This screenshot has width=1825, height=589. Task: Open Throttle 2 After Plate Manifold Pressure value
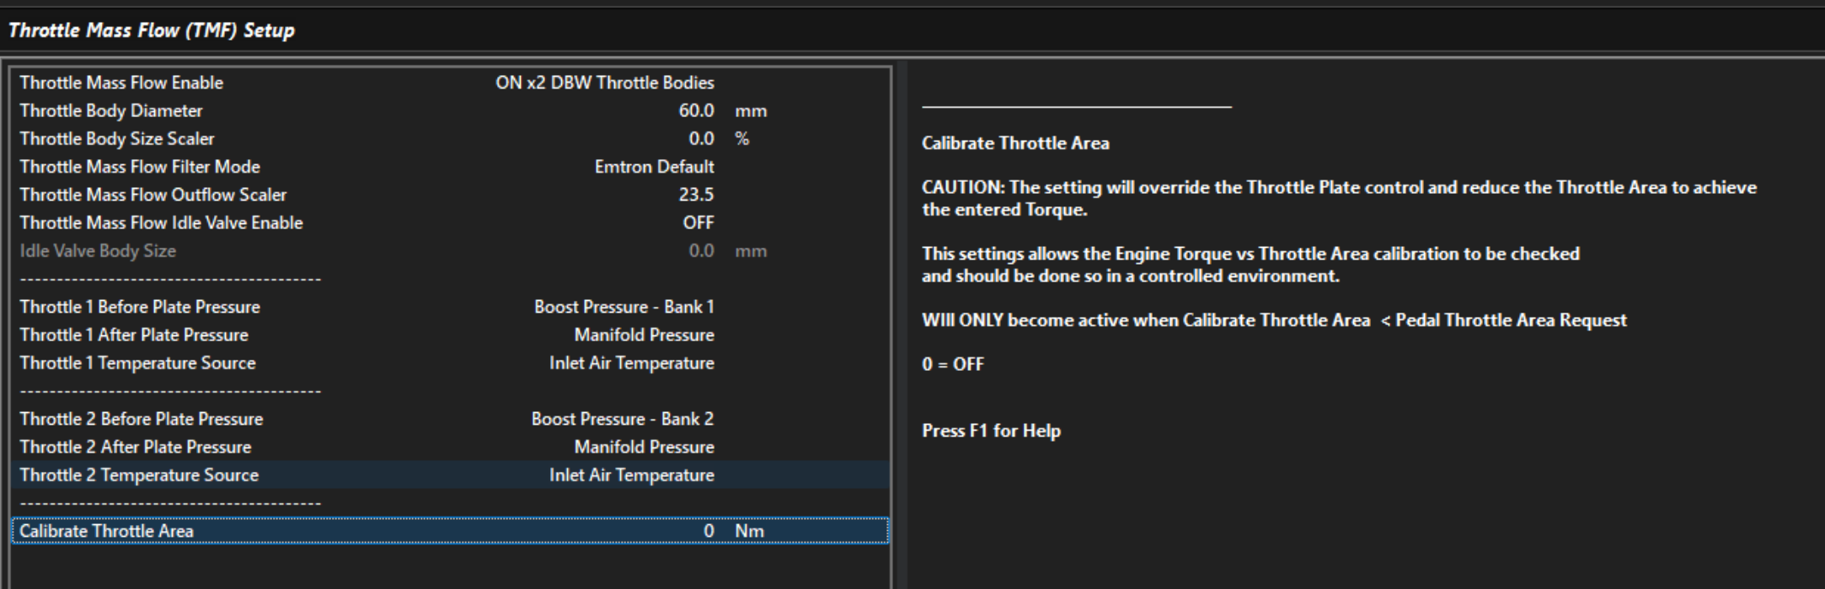tap(644, 447)
